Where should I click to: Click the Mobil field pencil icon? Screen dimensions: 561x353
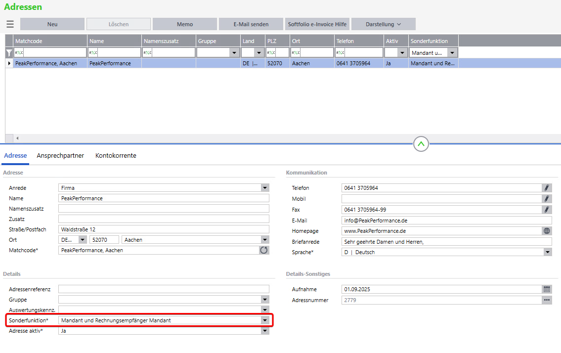(547, 199)
